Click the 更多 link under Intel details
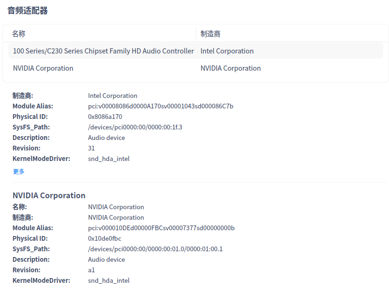This screenshot has height=289, width=389. tap(19, 171)
